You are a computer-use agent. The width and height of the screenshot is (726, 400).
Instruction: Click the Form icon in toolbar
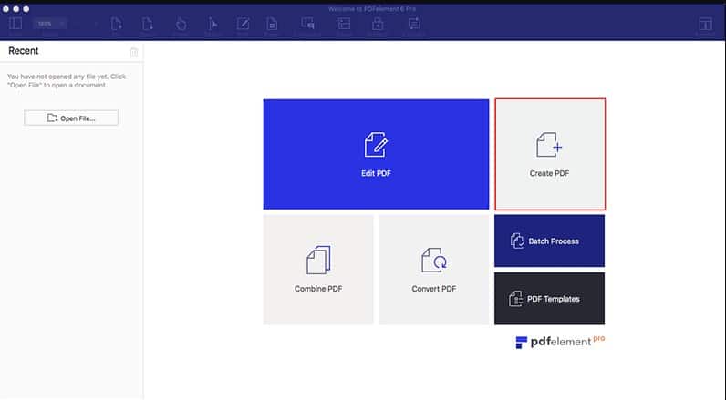344,24
